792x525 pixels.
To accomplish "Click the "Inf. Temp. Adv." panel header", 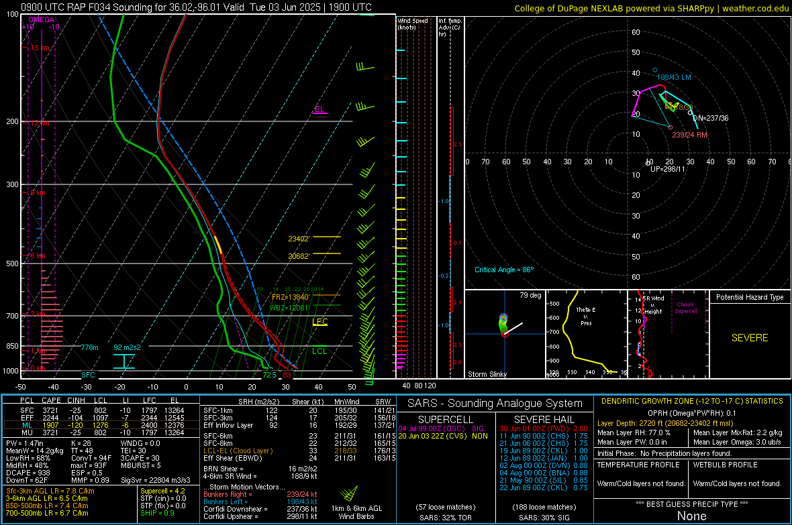I will pyautogui.click(x=450, y=27).
